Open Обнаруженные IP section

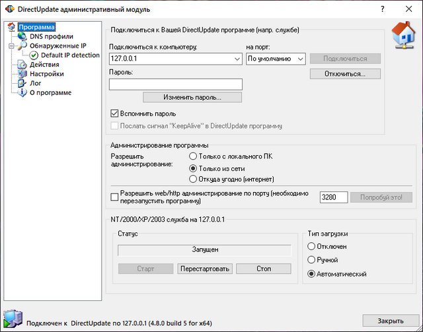click(x=58, y=46)
